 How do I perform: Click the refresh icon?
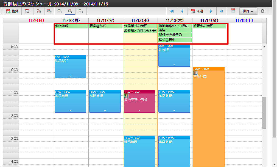click(x=262, y=11)
